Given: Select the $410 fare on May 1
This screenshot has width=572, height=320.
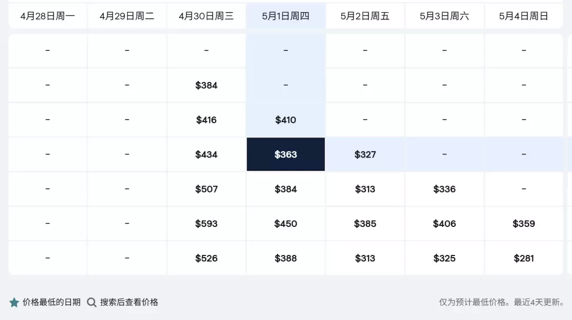Looking at the screenshot, I should 285,120.
